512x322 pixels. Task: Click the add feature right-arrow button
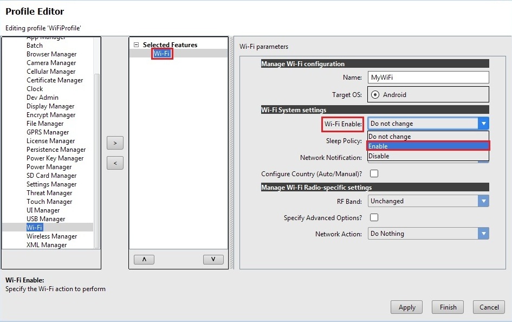click(x=115, y=143)
